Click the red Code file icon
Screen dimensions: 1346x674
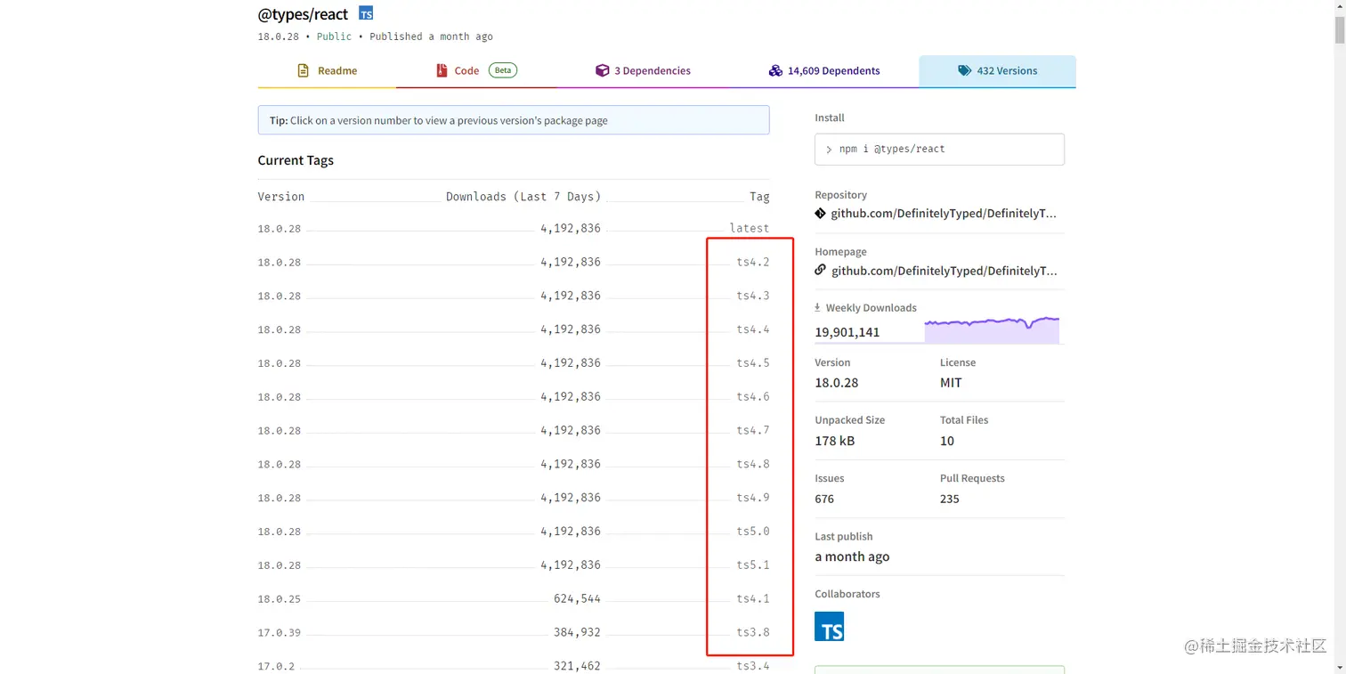[442, 70]
